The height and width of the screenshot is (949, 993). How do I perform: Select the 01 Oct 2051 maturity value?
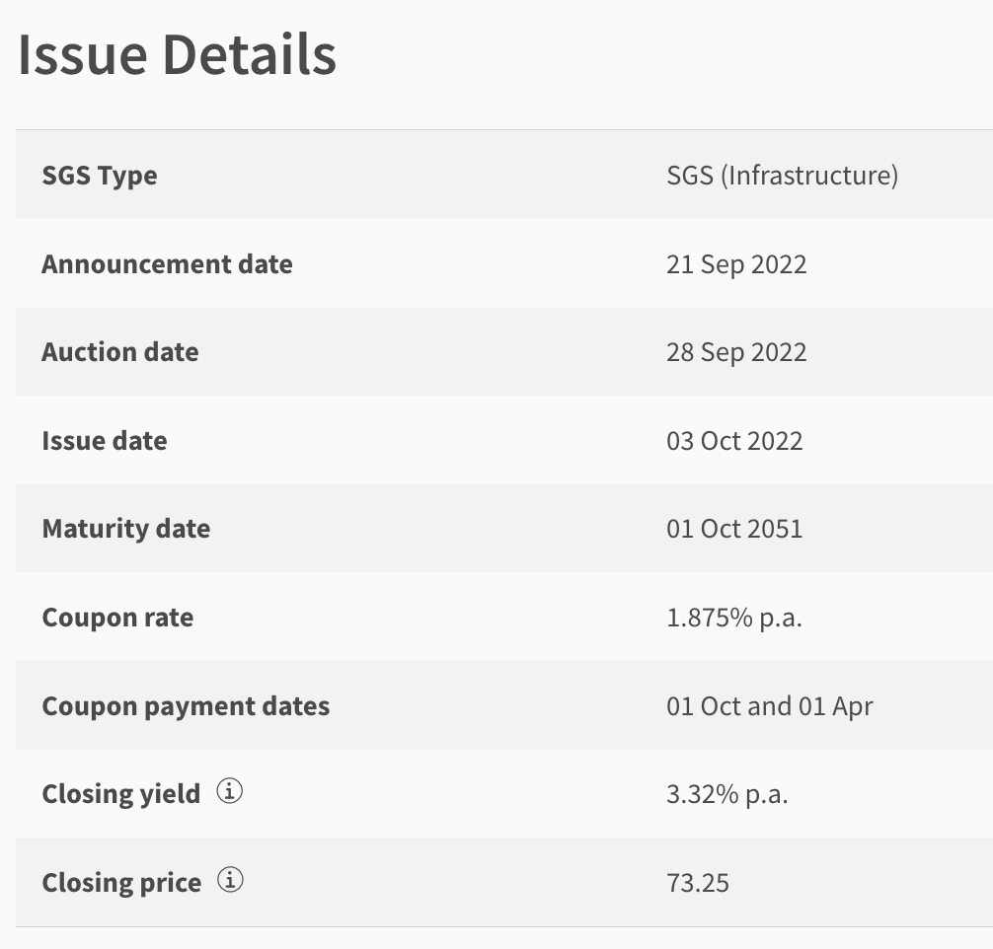pyautogui.click(x=734, y=529)
